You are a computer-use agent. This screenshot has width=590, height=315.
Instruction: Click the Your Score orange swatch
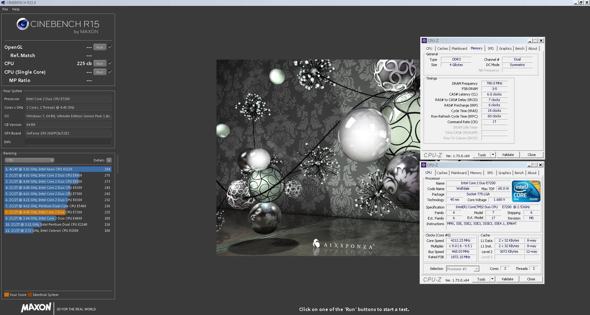[6, 294]
